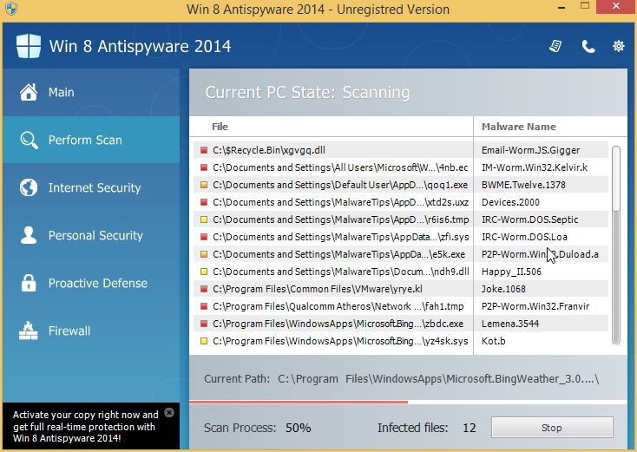637x452 pixels.
Task: Click the results list vertical scrollbar
Action: pyautogui.click(x=616, y=246)
